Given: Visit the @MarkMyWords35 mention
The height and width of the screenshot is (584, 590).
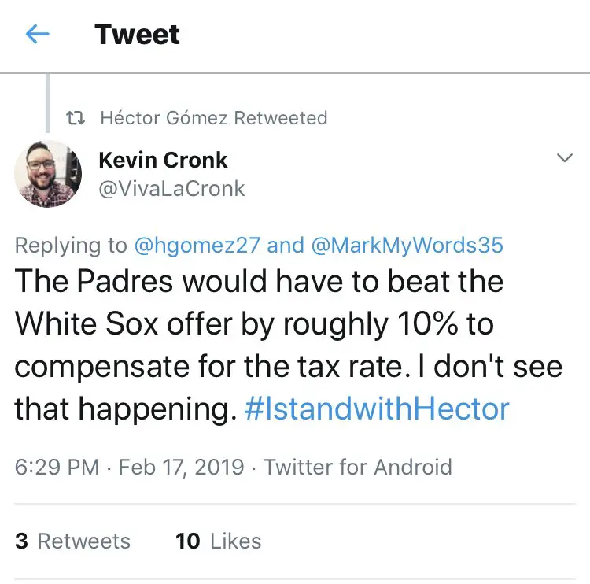Looking at the screenshot, I should pos(407,246).
